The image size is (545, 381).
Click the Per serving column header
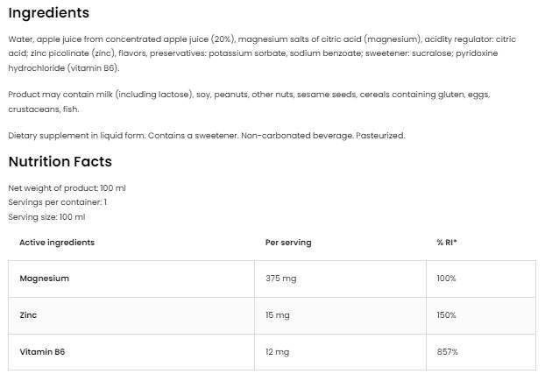[287, 243]
